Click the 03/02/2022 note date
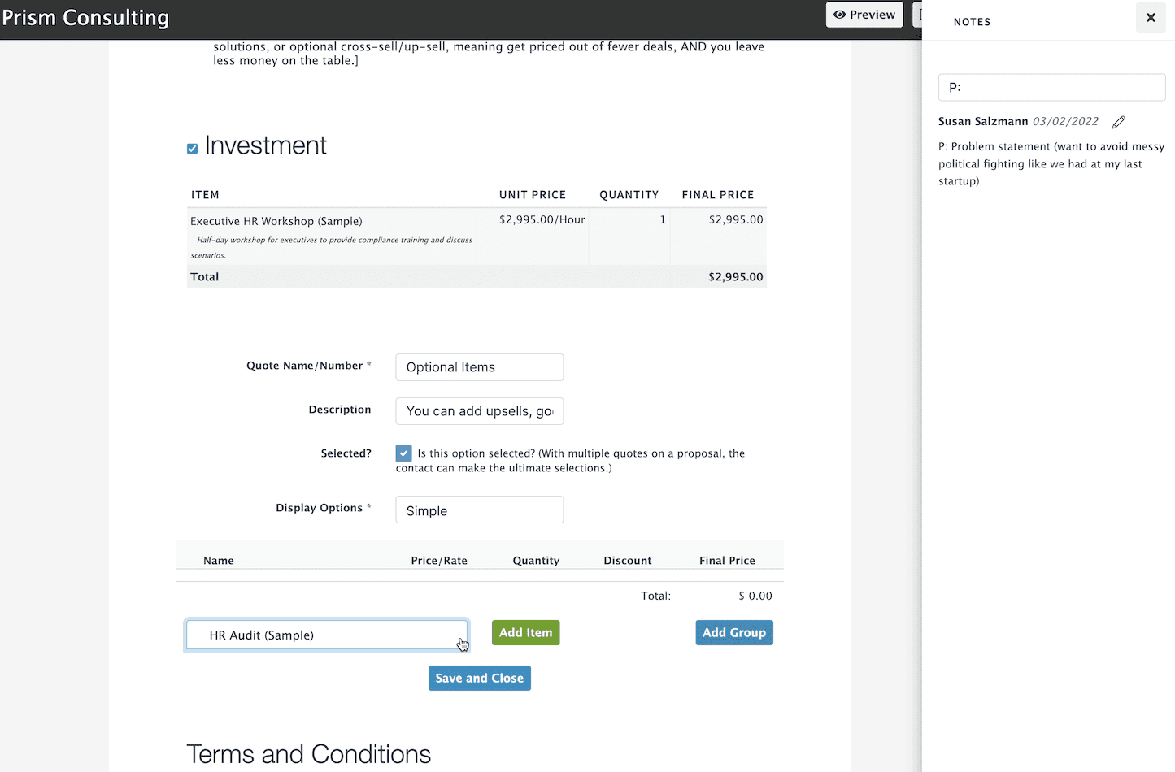 click(1065, 122)
